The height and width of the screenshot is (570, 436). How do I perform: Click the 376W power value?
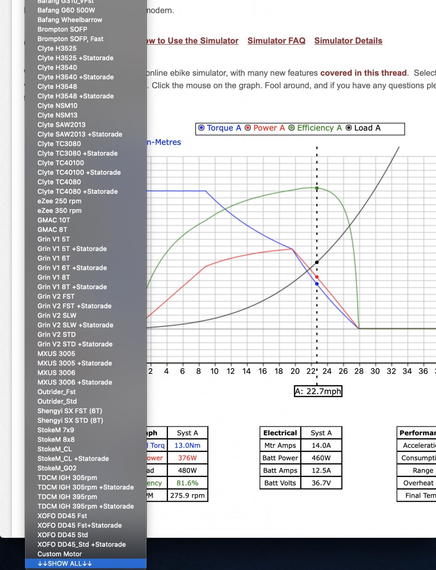click(x=187, y=458)
